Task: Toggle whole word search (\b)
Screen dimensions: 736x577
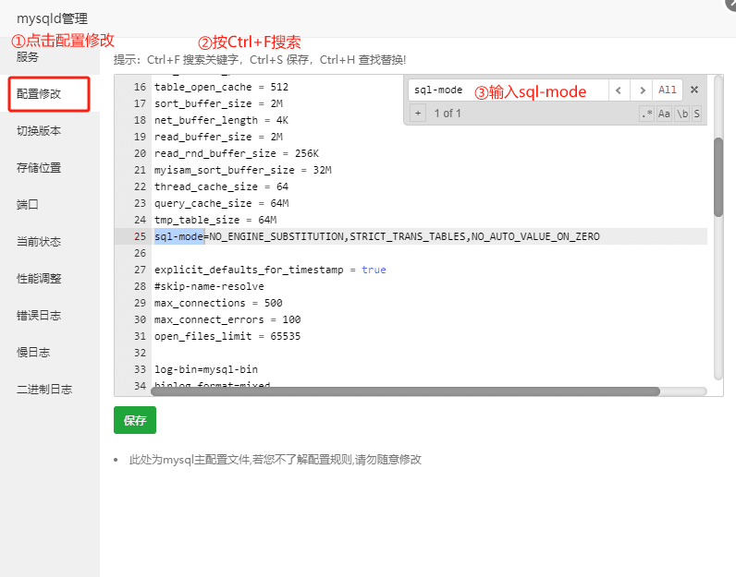Action: [x=681, y=114]
